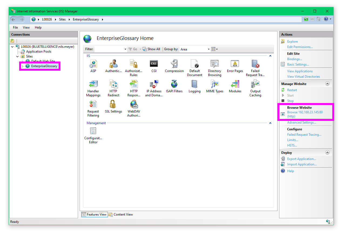The image size is (342, 235).
Task: Open the View menu
Action: click(26, 28)
